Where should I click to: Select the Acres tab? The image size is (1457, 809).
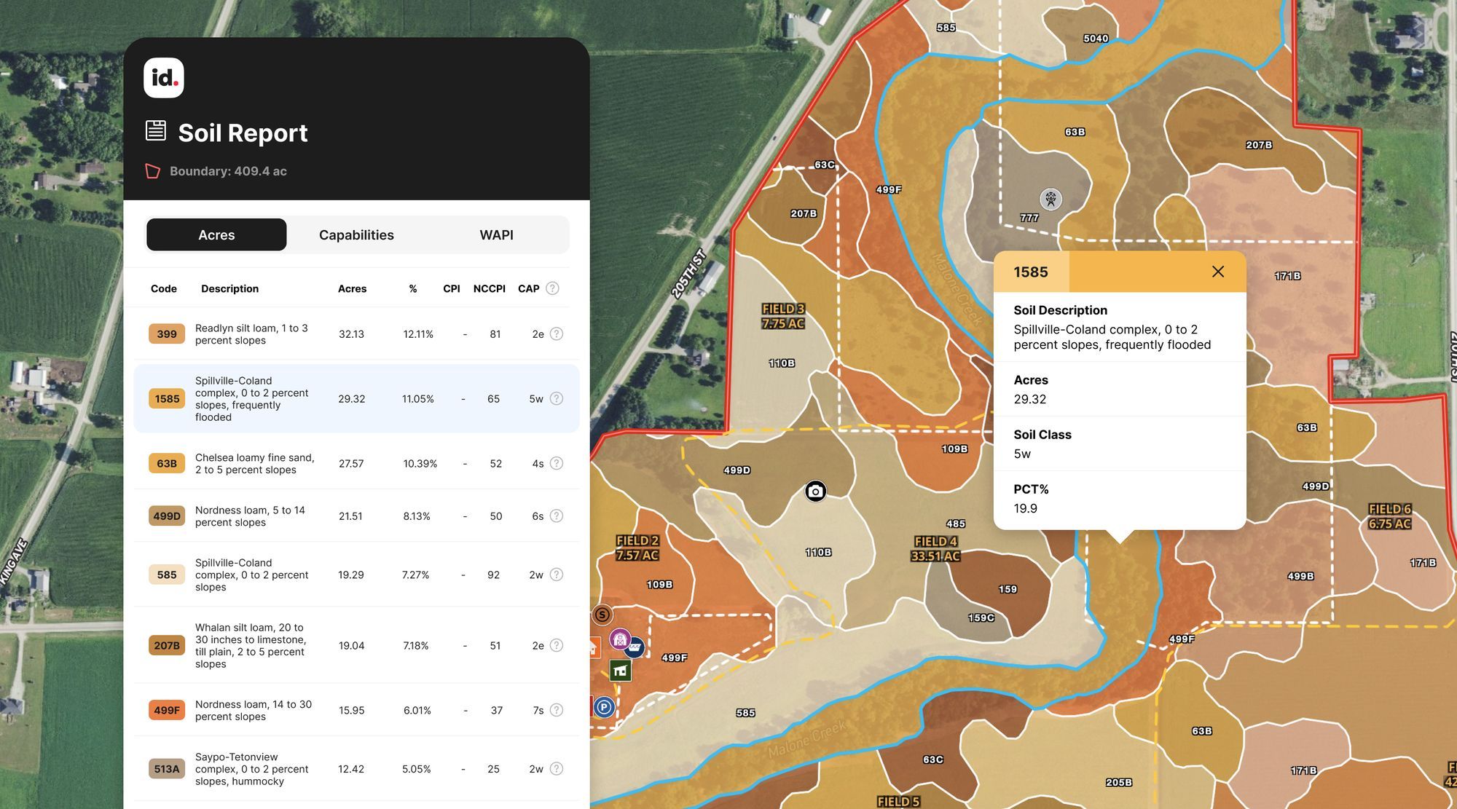[x=216, y=234]
